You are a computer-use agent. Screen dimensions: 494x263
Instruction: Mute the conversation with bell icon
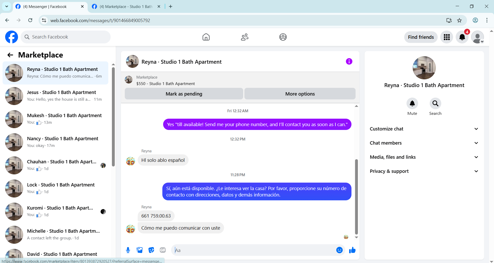pyautogui.click(x=412, y=103)
